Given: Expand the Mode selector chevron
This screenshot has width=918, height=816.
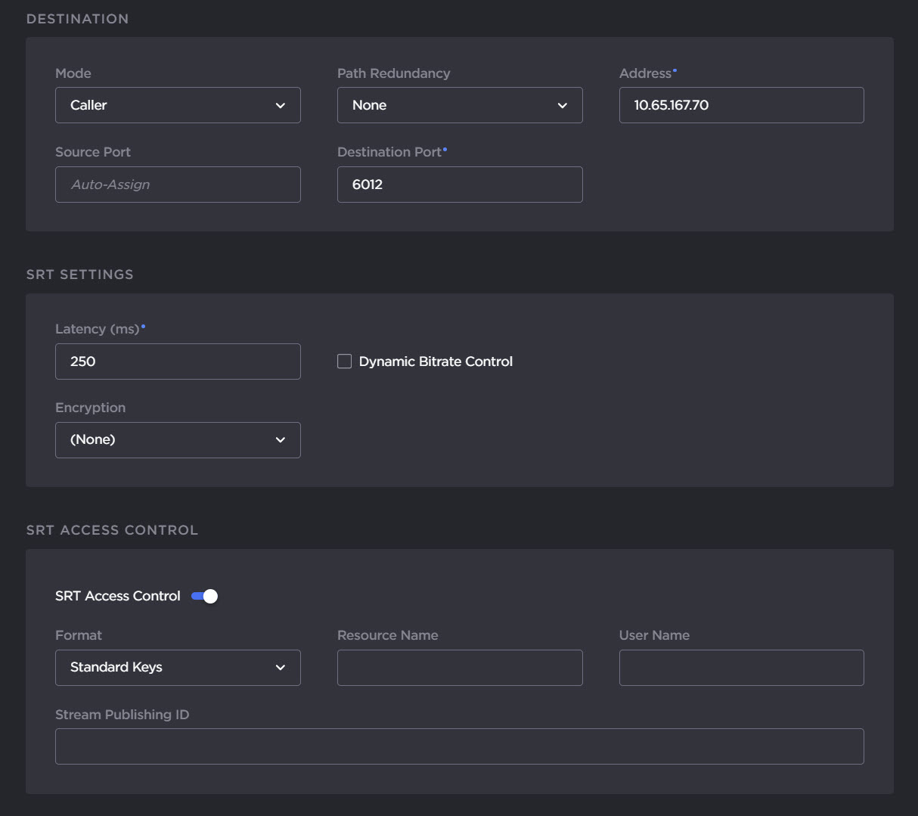Looking at the screenshot, I should coord(281,105).
